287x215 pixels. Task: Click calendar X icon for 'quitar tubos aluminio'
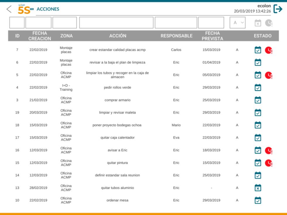pyautogui.click(x=258, y=188)
